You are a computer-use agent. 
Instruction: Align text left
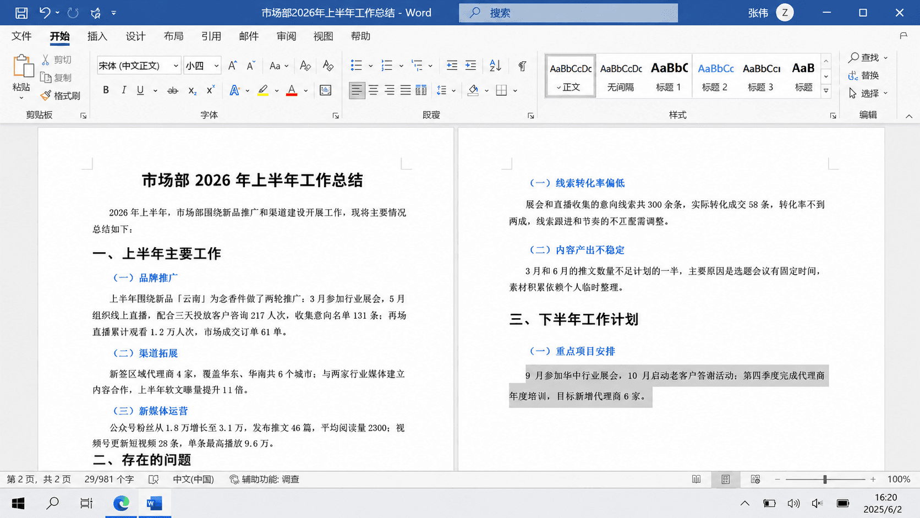357,90
